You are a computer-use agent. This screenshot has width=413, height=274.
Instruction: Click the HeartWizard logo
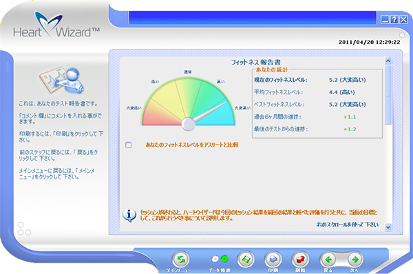coord(56,25)
